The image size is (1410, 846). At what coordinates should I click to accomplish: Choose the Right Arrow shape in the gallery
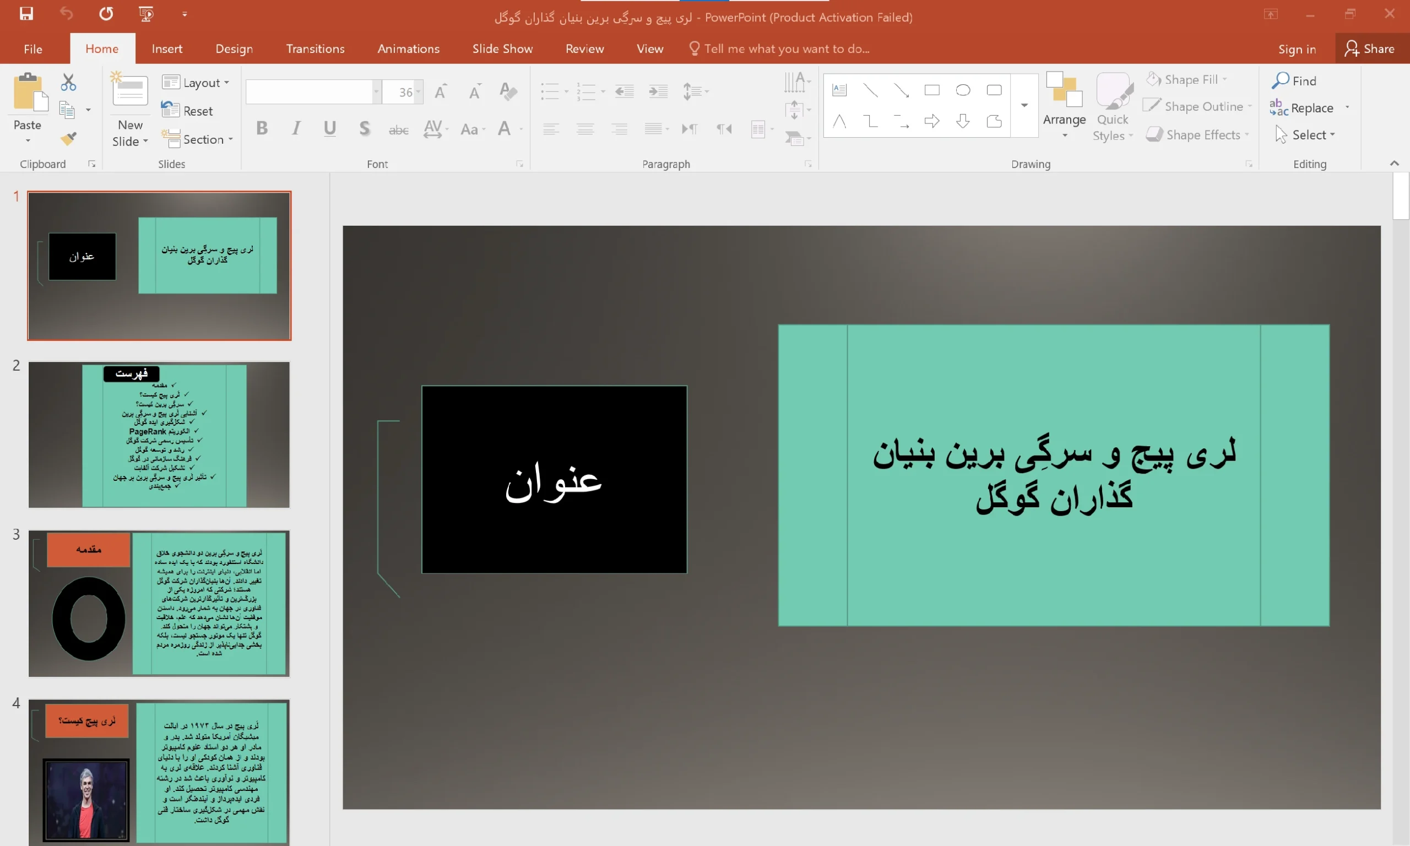[932, 121]
